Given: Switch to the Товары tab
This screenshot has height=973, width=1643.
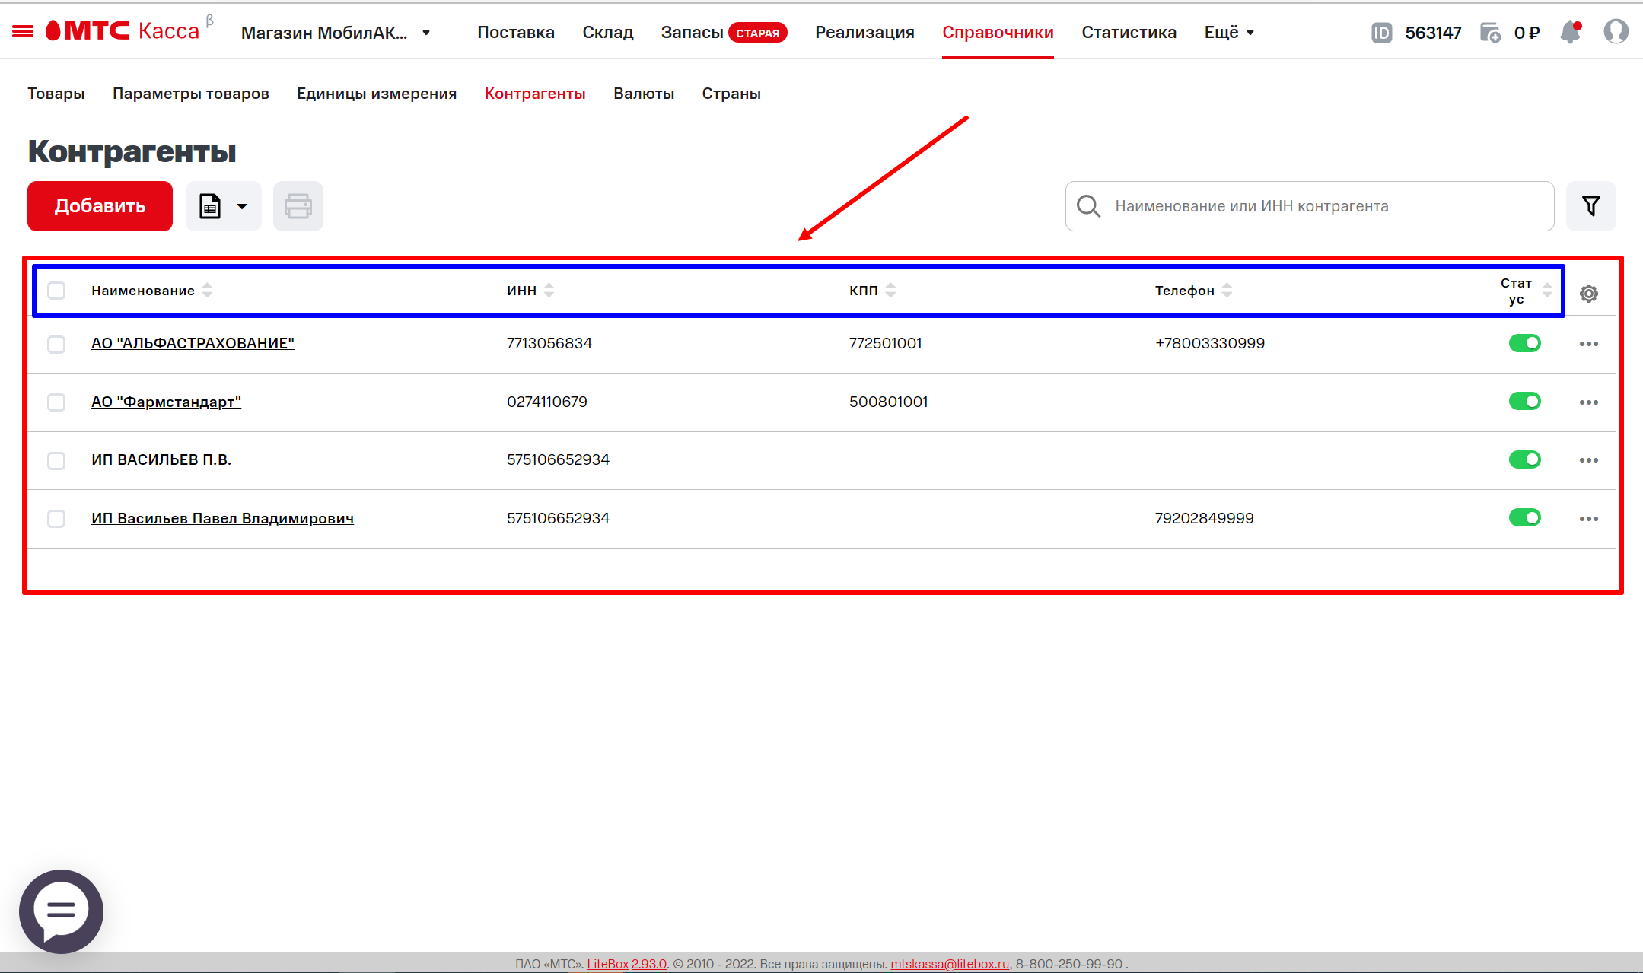Looking at the screenshot, I should pos(56,94).
